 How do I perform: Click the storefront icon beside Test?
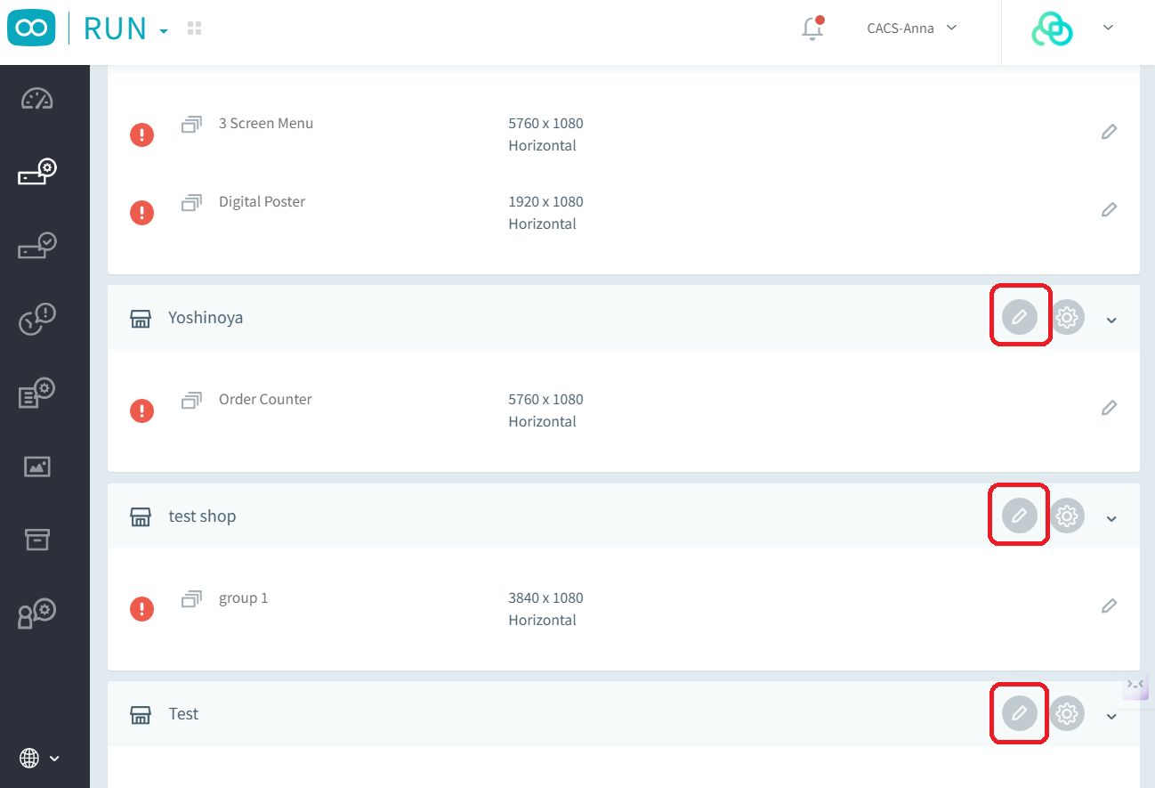141,715
